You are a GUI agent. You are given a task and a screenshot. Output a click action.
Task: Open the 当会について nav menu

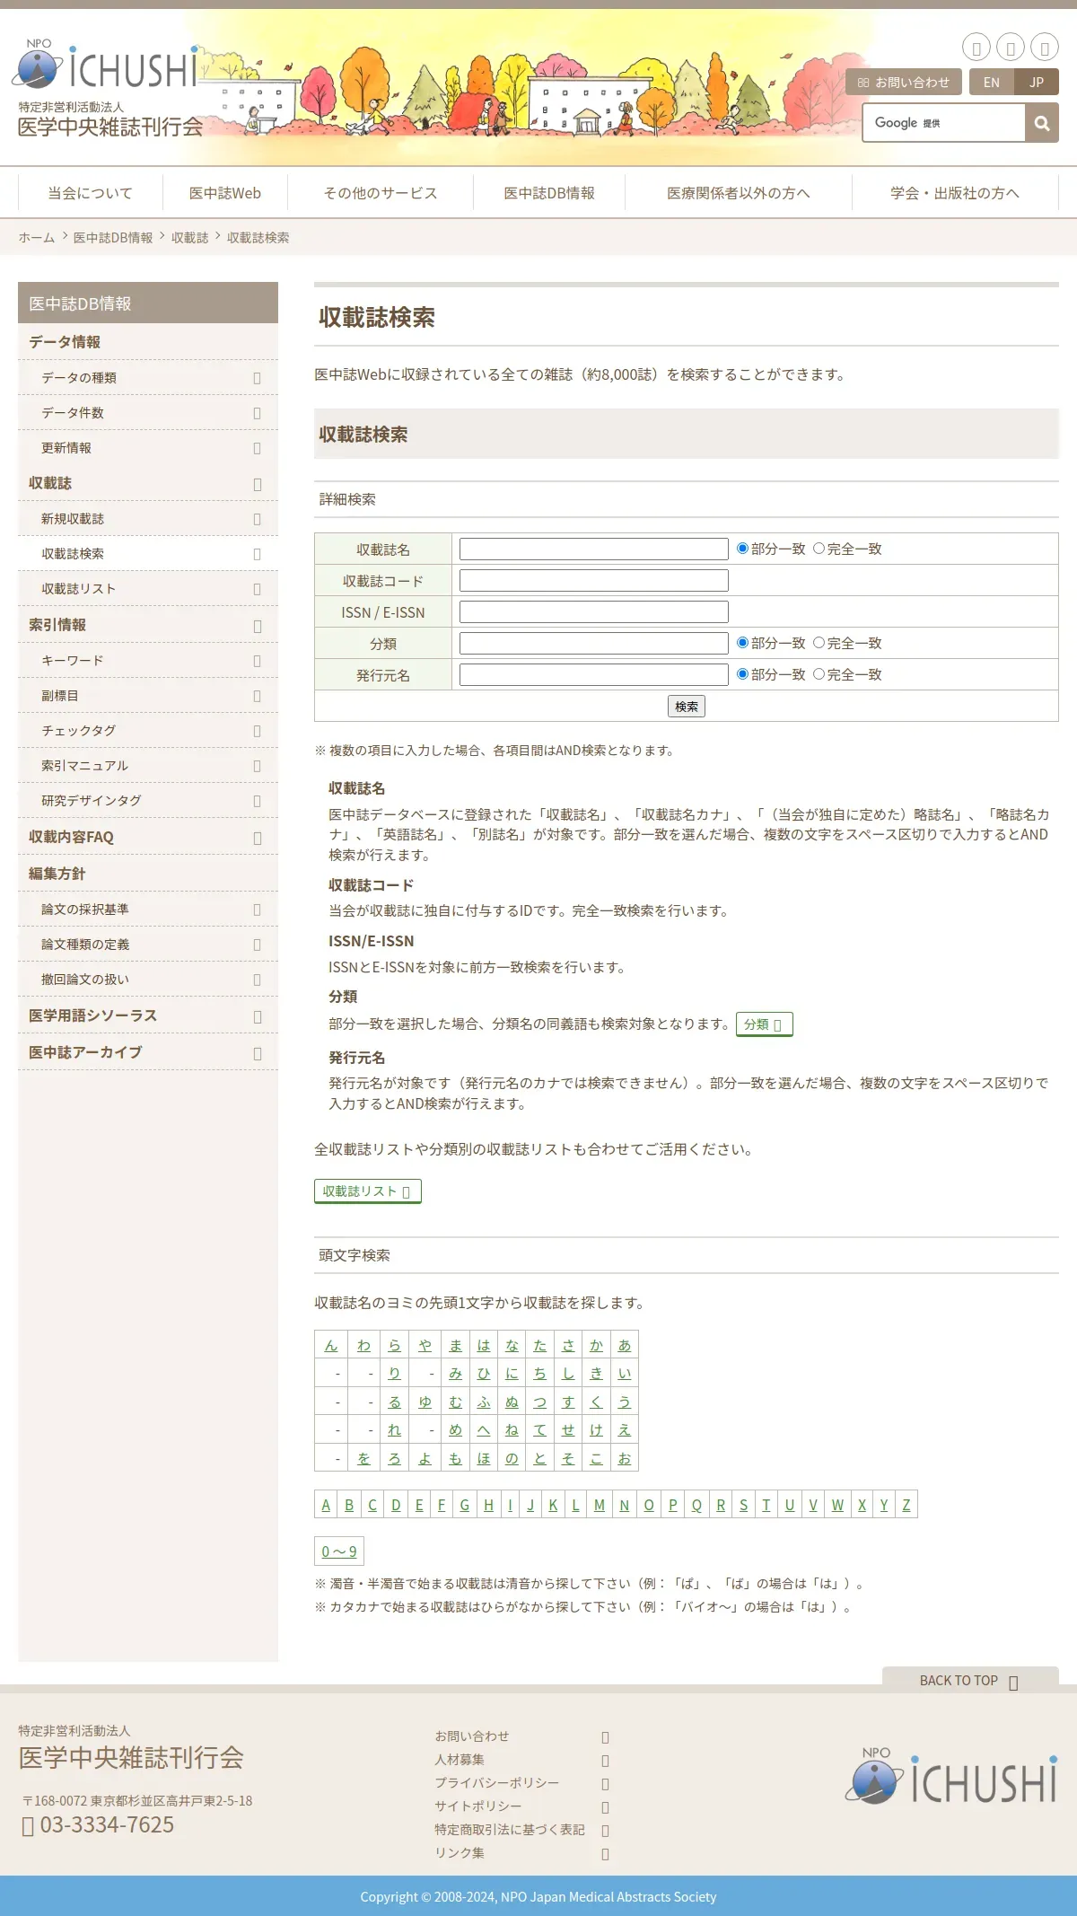[90, 193]
